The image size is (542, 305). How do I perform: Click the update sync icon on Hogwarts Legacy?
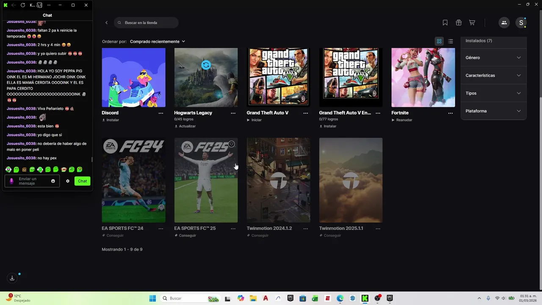[x=206, y=65]
